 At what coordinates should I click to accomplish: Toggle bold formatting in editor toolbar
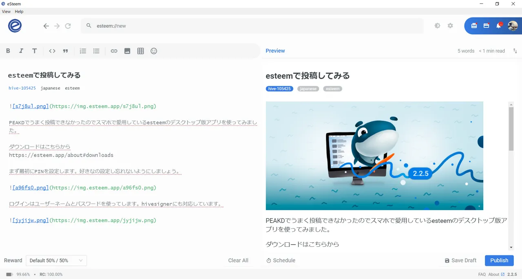tap(8, 51)
